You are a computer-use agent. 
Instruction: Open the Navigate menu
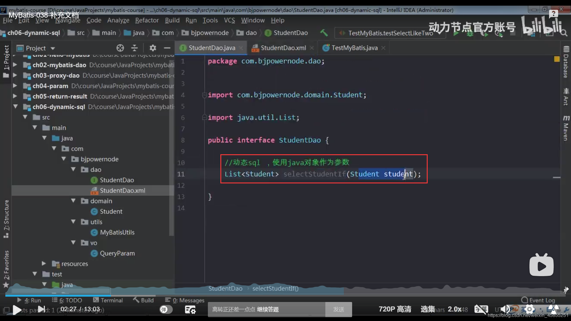tap(68, 20)
